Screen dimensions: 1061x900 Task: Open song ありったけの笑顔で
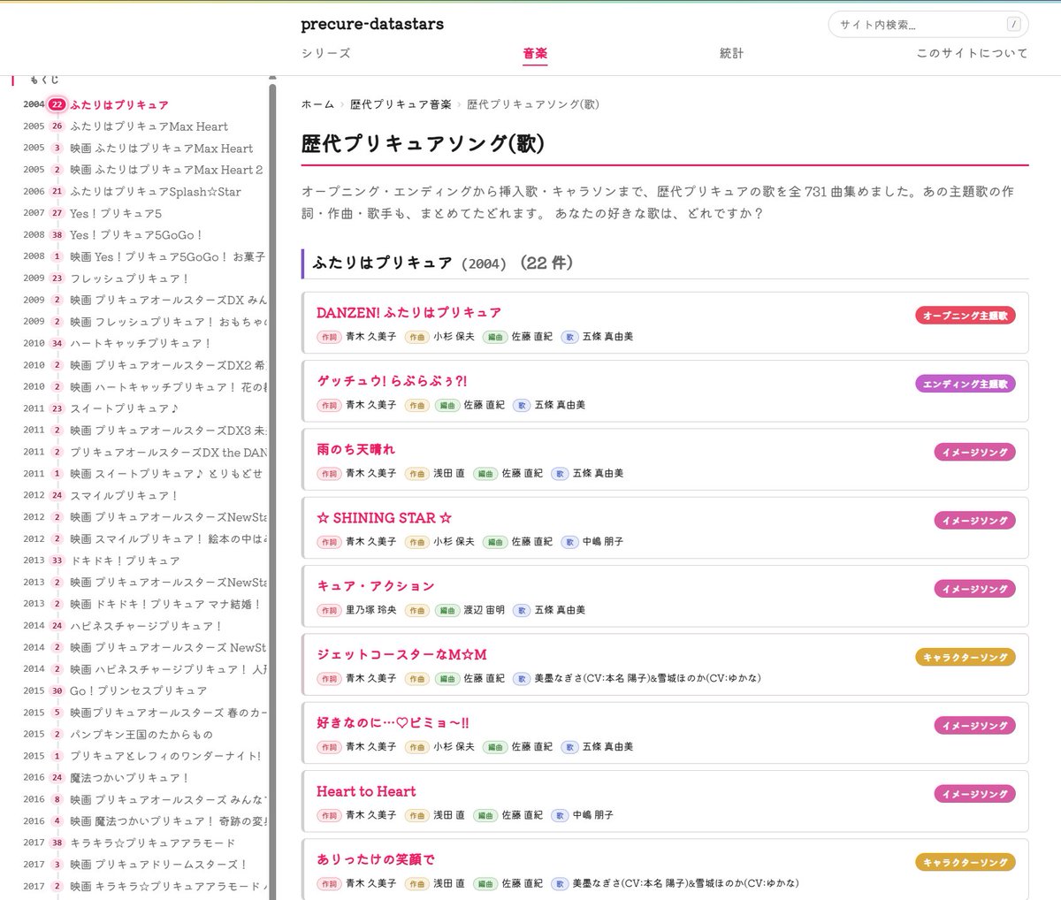click(376, 859)
